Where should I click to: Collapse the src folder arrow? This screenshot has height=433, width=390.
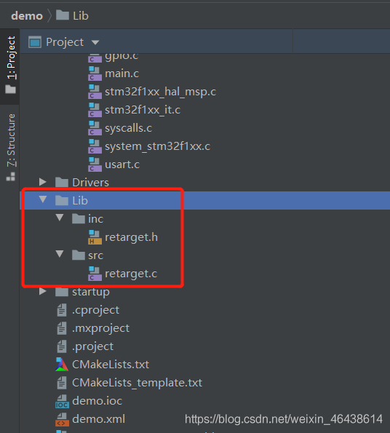pyautogui.click(x=60, y=254)
